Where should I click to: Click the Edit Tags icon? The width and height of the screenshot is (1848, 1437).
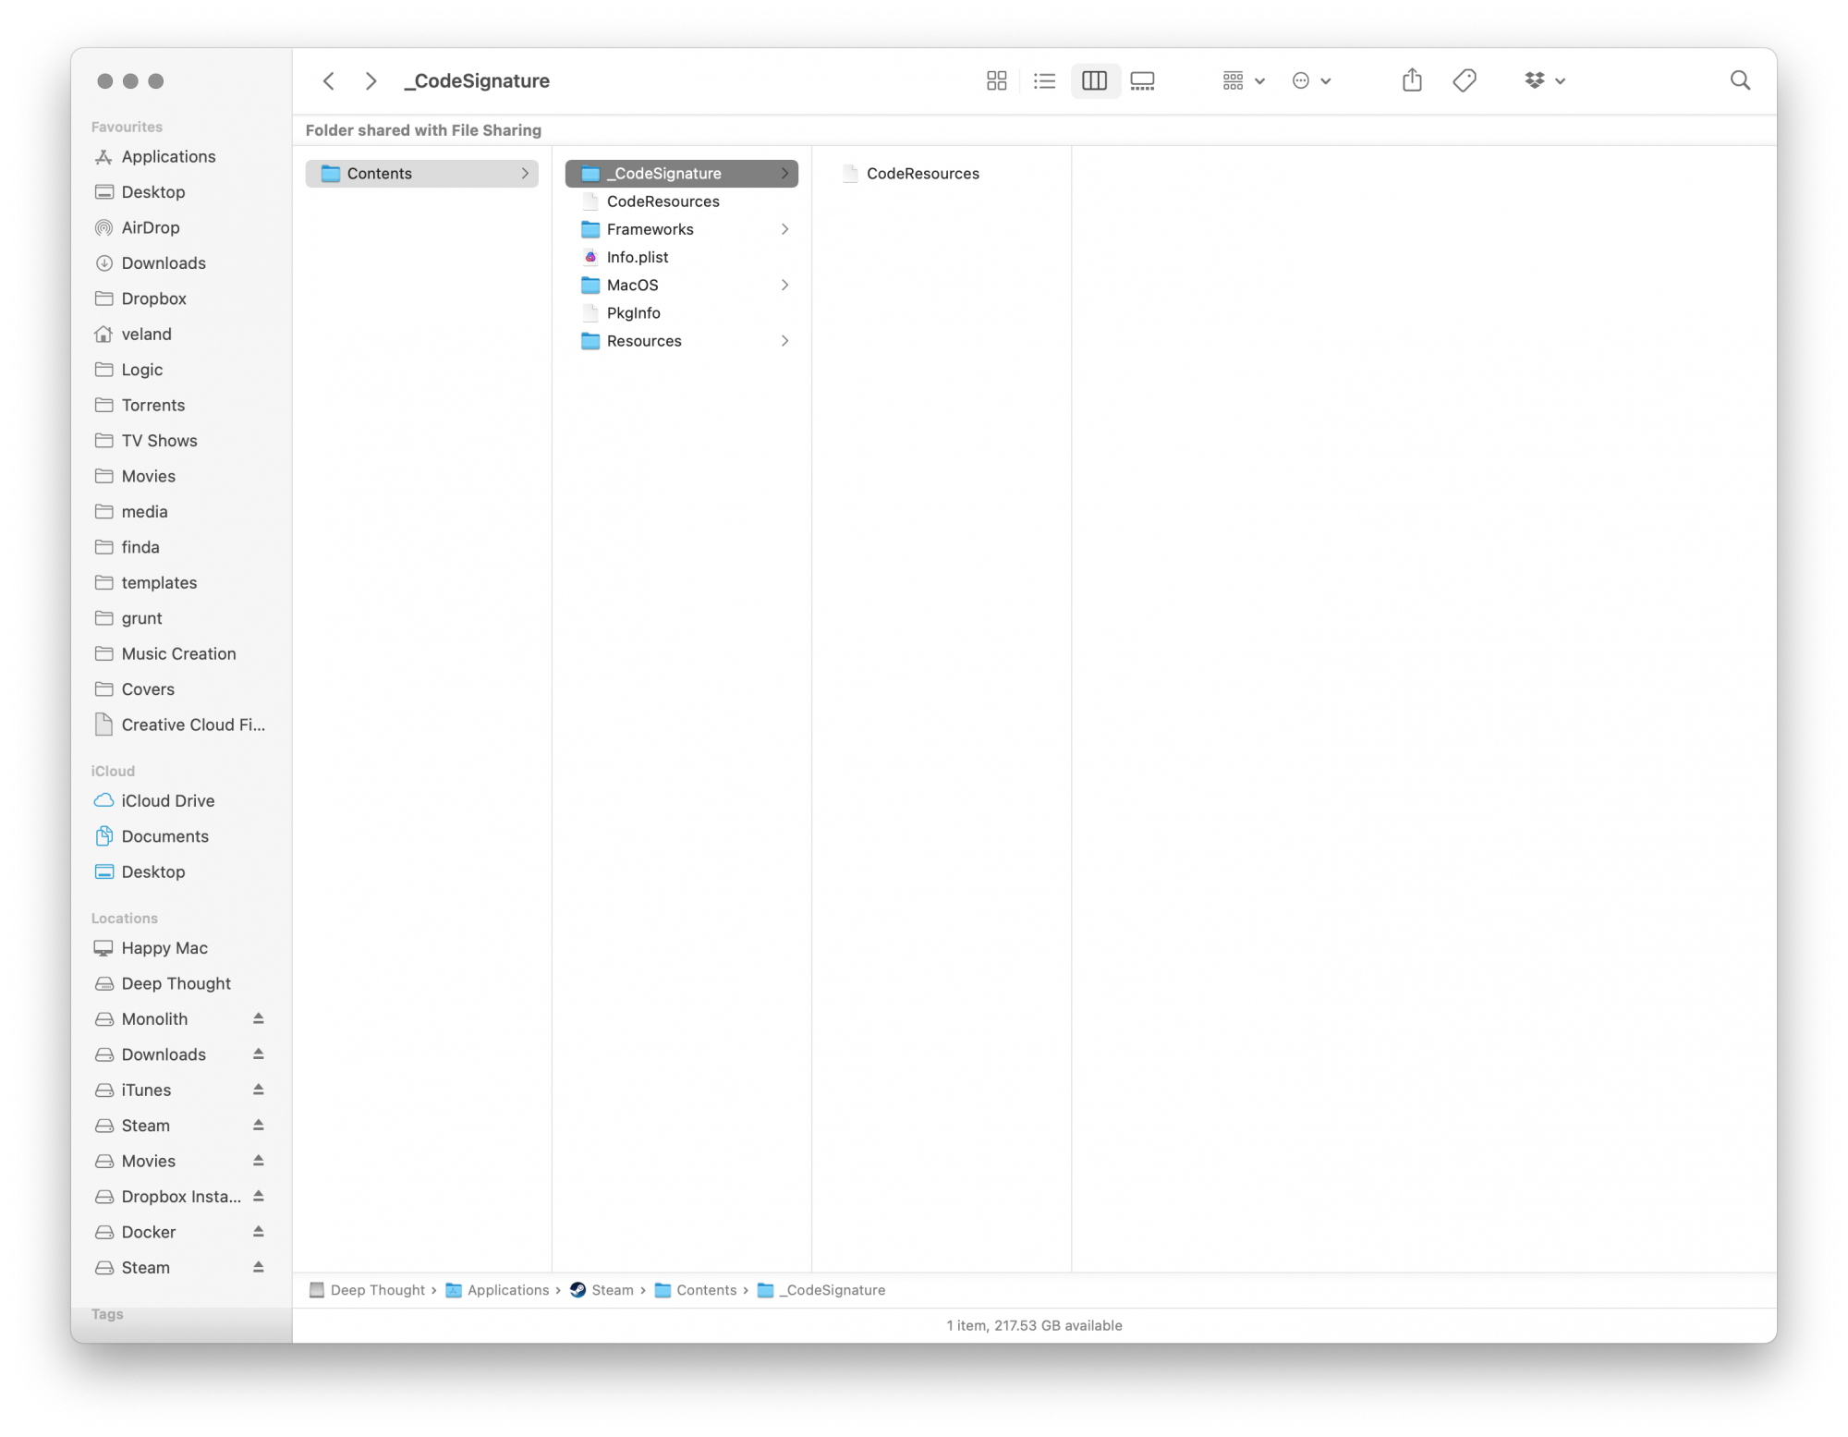click(1464, 81)
